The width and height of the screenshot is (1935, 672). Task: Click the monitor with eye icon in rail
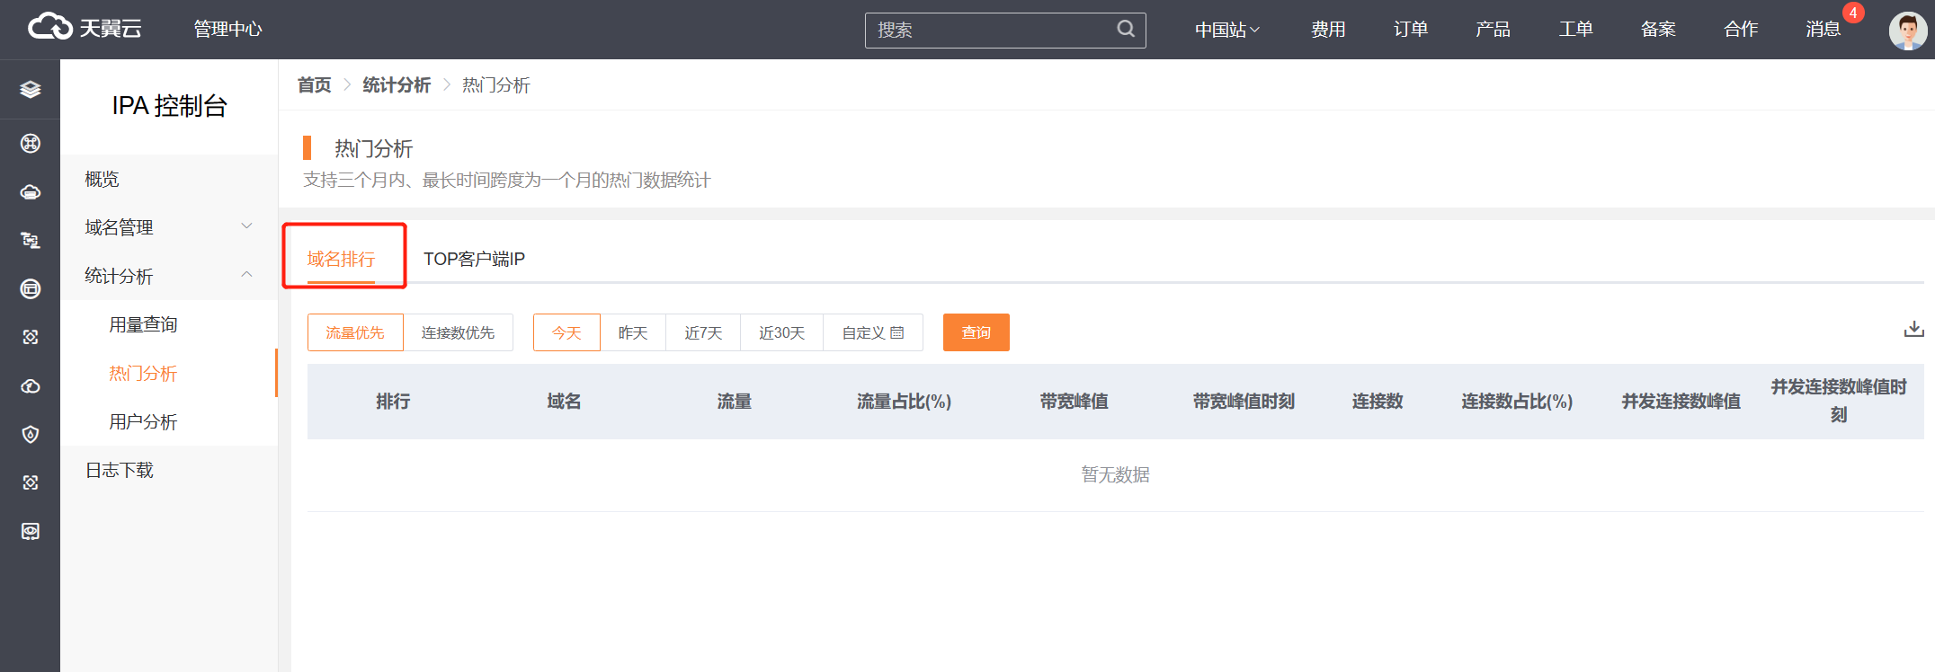click(x=30, y=532)
